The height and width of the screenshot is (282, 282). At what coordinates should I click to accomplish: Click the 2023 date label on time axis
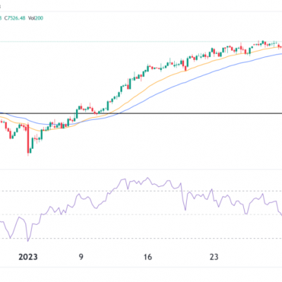[x=28, y=257]
